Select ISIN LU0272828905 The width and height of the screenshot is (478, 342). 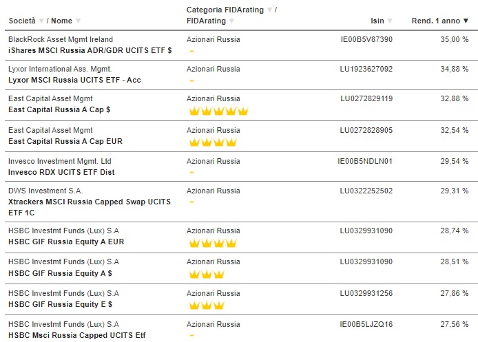click(x=366, y=130)
